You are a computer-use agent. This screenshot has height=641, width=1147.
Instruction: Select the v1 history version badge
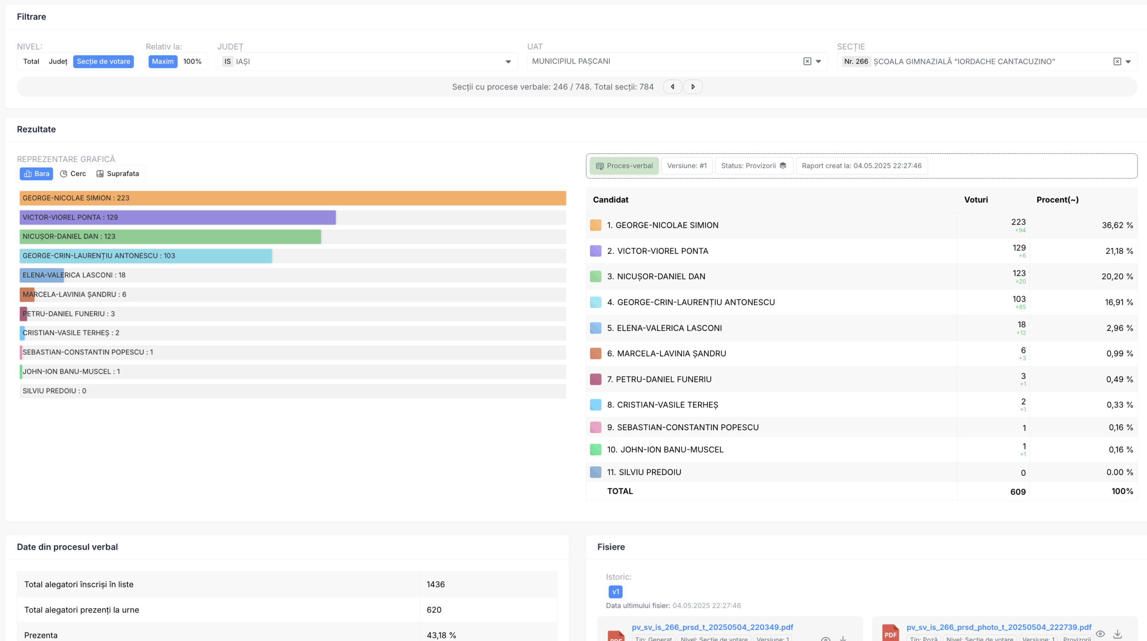tap(615, 592)
